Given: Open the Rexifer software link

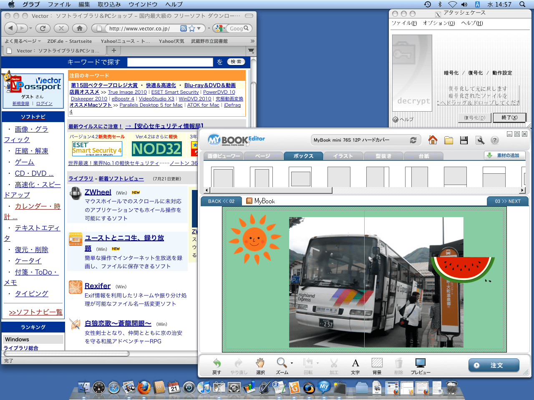Looking at the screenshot, I should tap(98, 286).
